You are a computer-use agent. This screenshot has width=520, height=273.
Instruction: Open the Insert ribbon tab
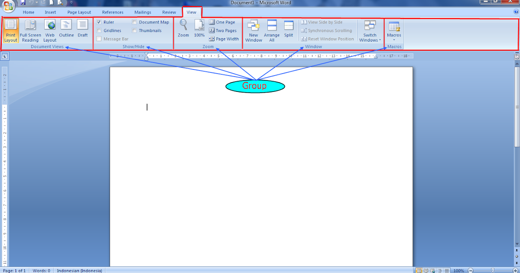(x=50, y=12)
